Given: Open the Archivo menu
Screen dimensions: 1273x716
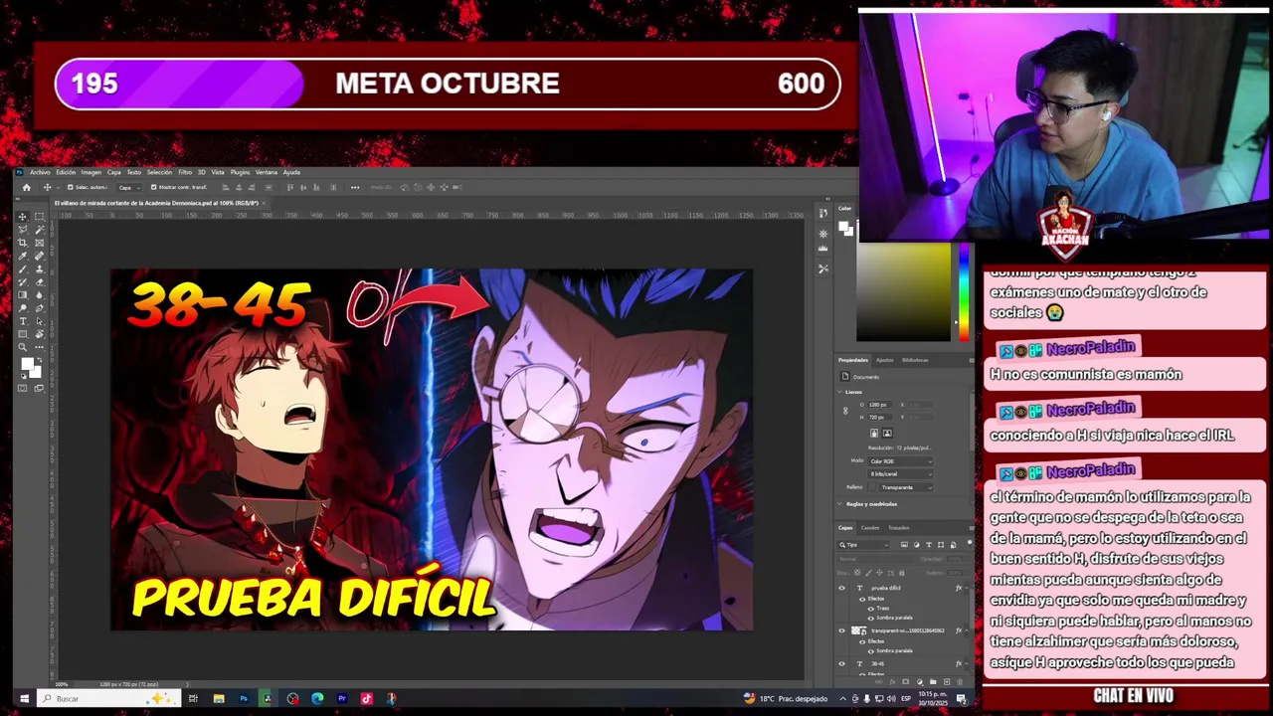Looking at the screenshot, I should click(x=40, y=172).
